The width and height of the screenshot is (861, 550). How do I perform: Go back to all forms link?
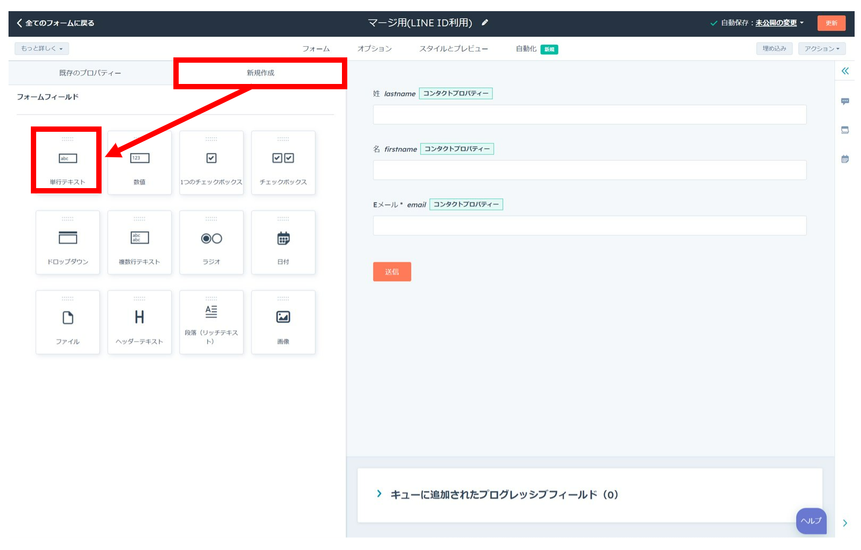pyautogui.click(x=55, y=23)
